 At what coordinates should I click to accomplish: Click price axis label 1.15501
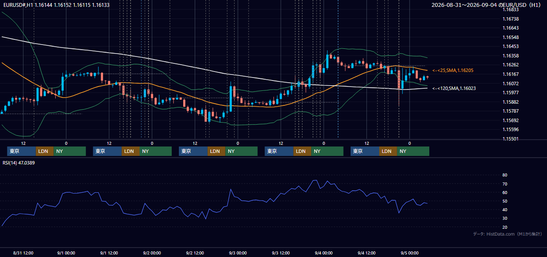510,139
